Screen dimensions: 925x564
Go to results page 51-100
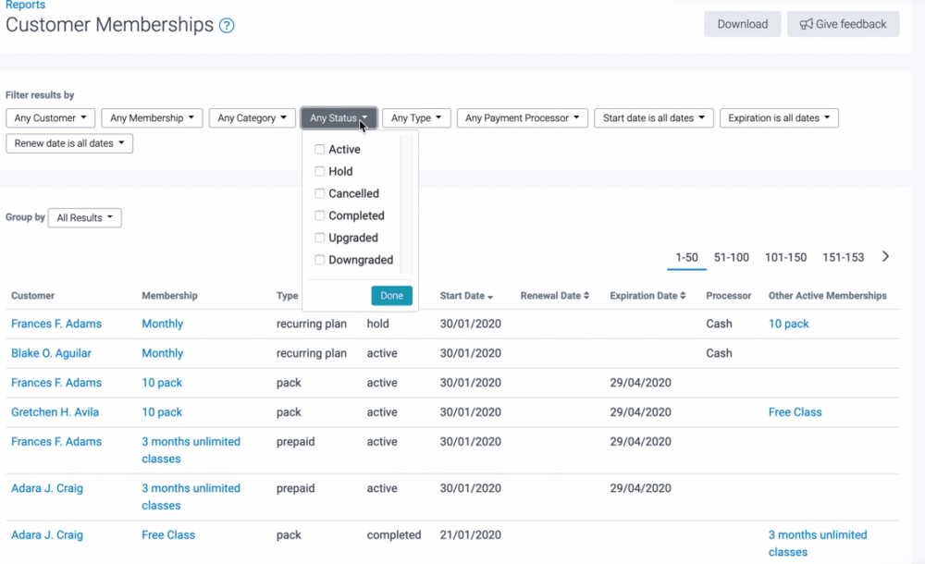pos(732,257)
